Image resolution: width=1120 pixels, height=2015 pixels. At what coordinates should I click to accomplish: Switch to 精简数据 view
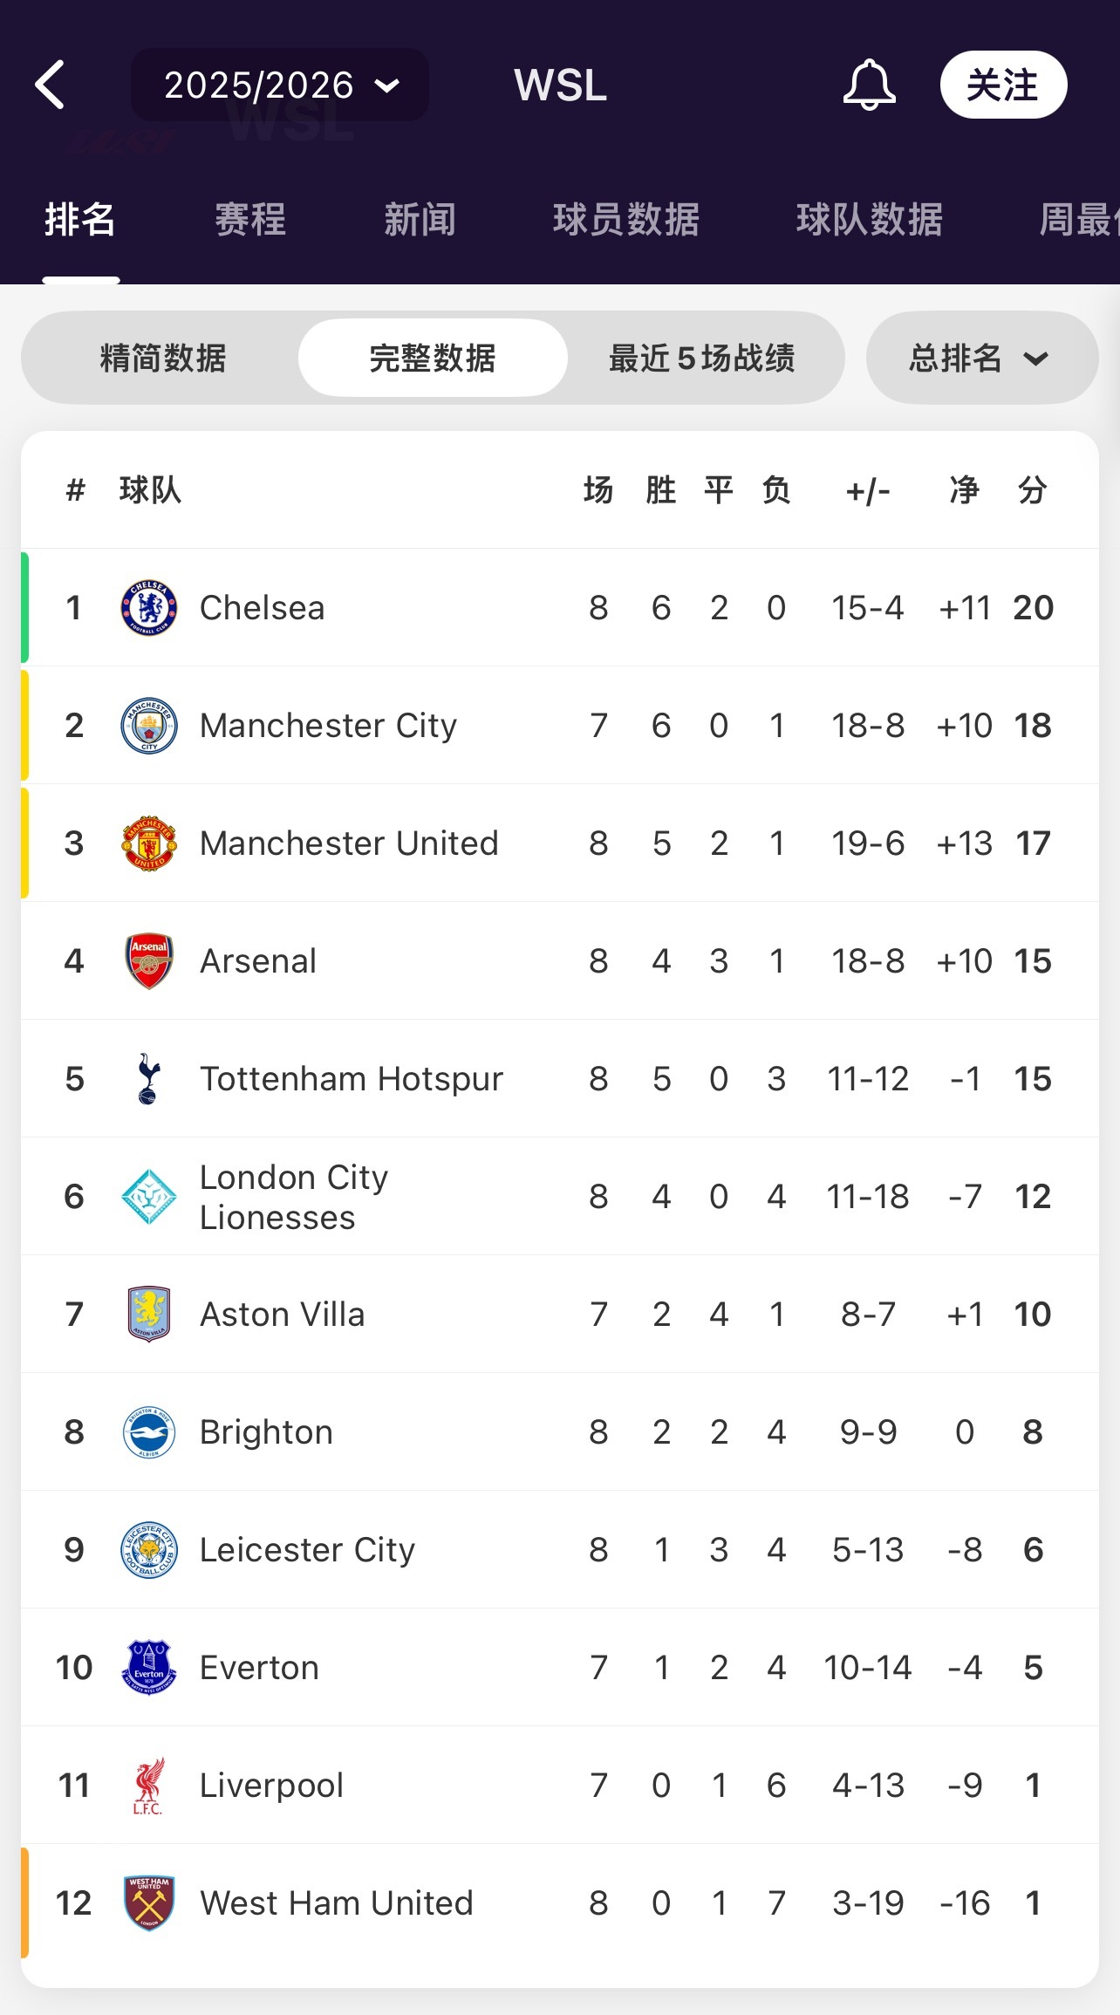coord(163,358)
